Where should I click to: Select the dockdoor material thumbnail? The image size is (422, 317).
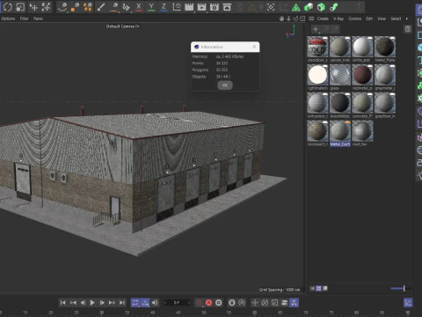coord(317,47)
